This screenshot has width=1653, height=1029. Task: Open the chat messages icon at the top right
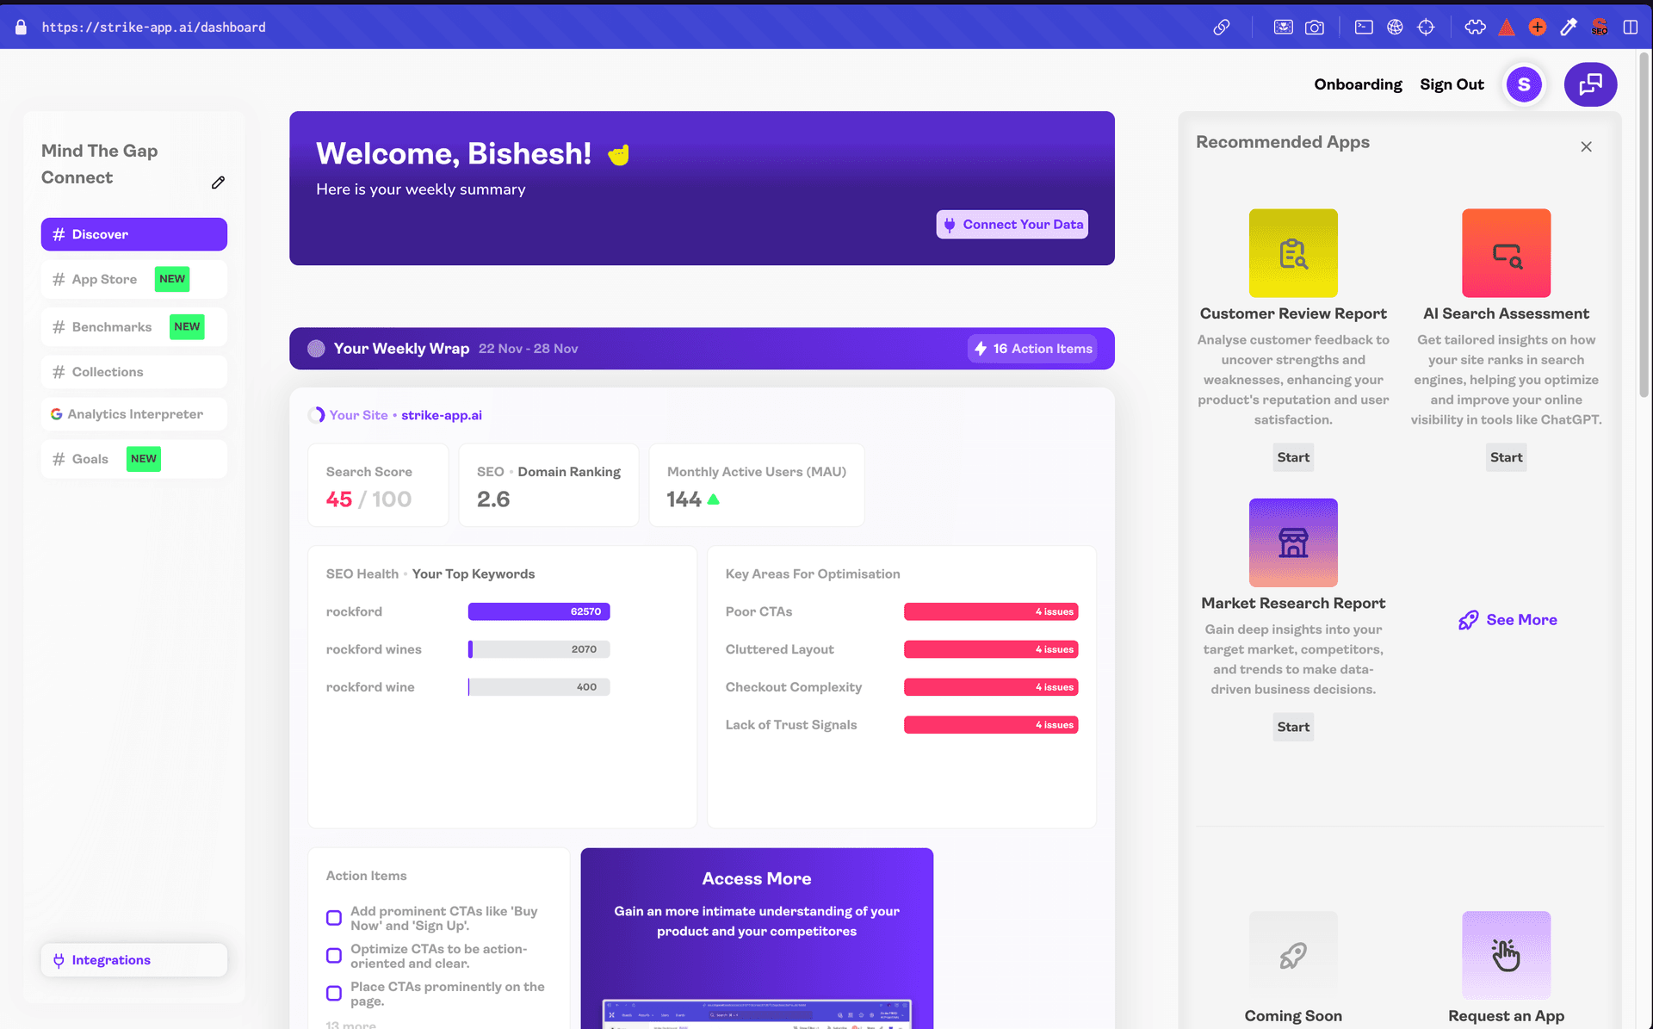click(1590, 84)
